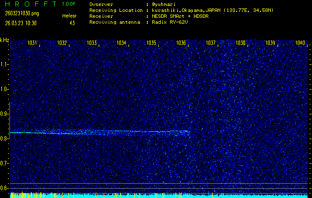
Task: Click the Radix RY-62V antenna text
Action: point(171,22)
